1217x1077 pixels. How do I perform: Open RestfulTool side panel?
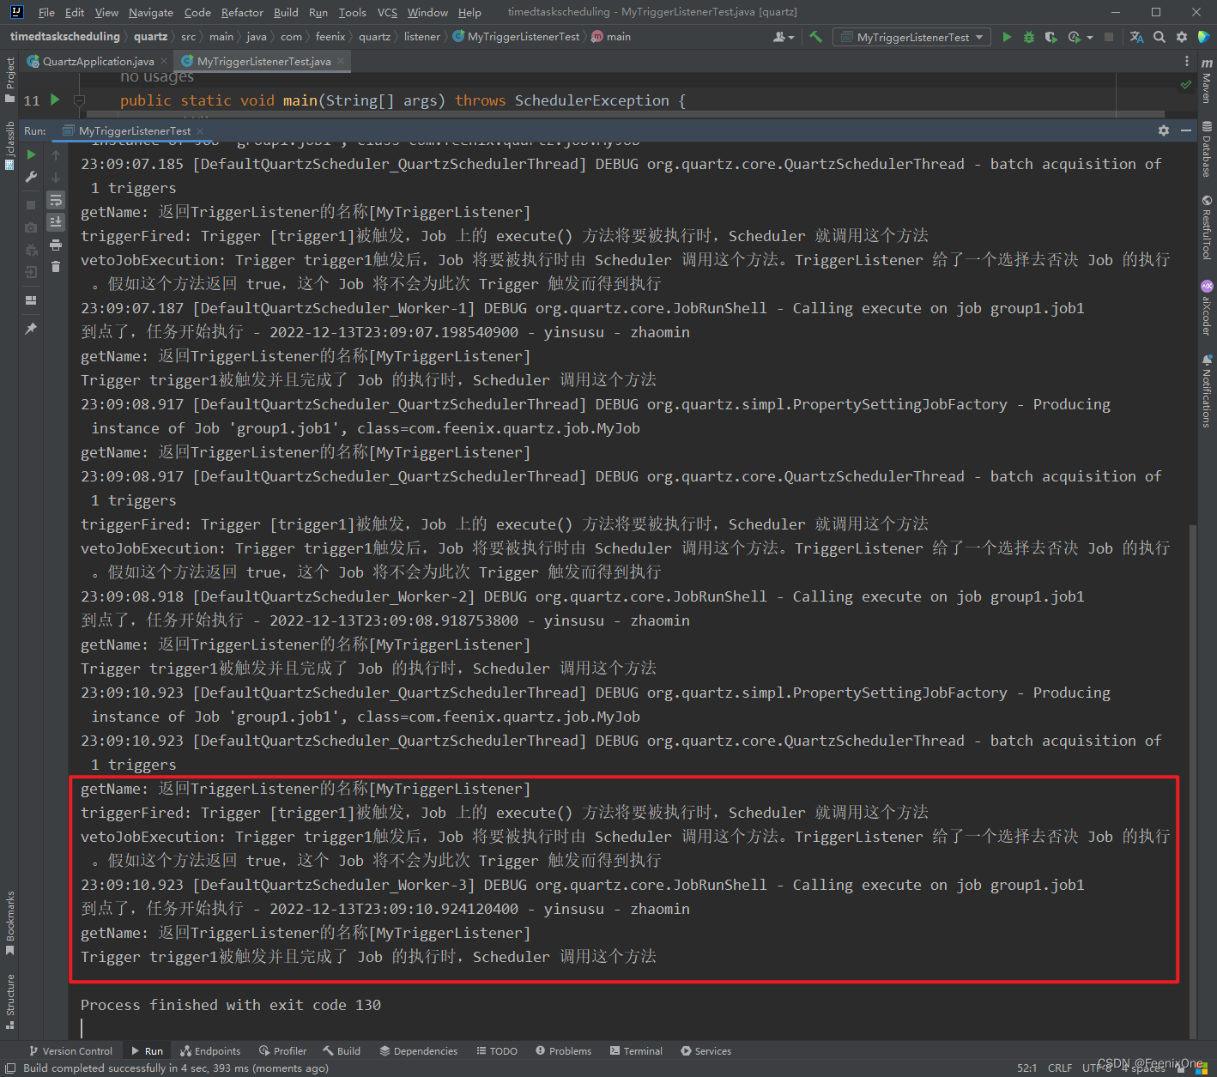click(x=1207, y=227)
